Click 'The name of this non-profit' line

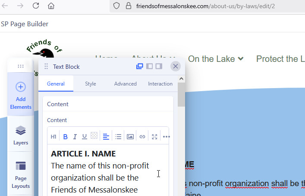[x=100, y=166]
